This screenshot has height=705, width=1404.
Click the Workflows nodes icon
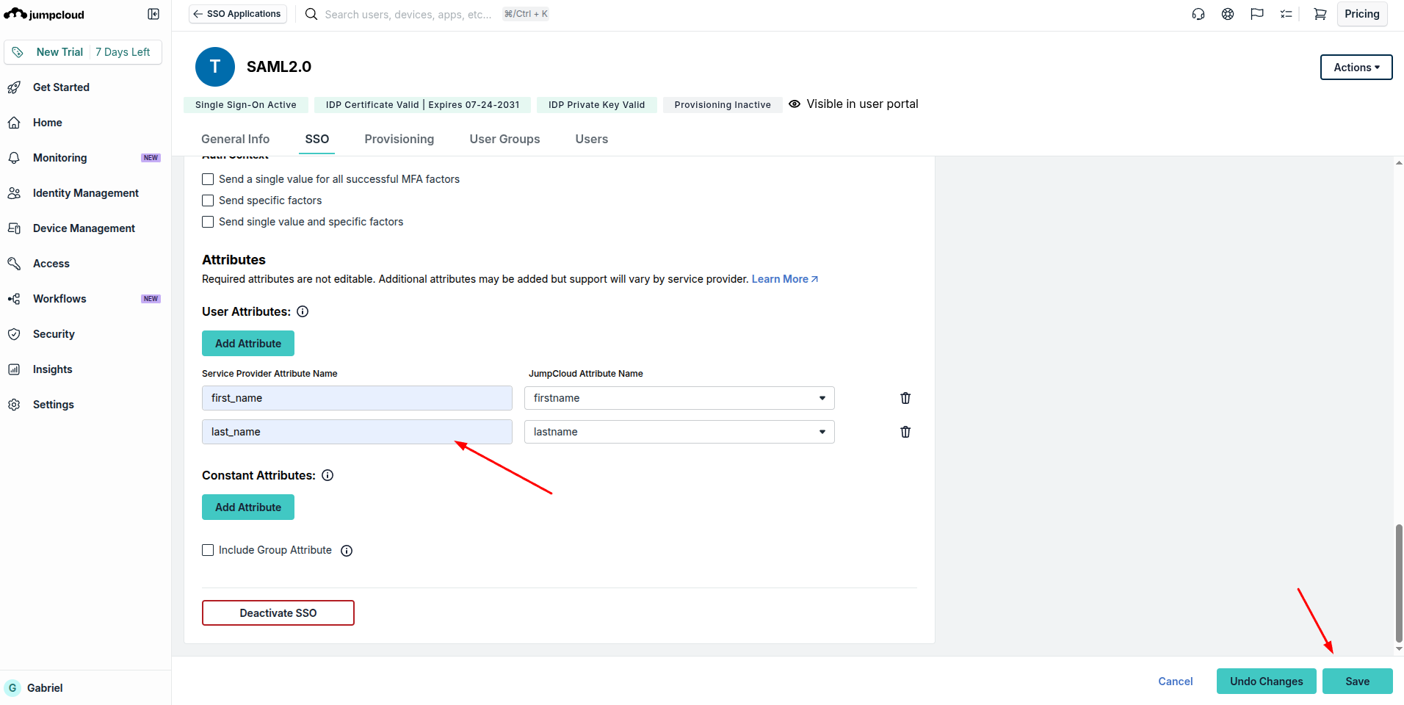[x=14, y=299]
